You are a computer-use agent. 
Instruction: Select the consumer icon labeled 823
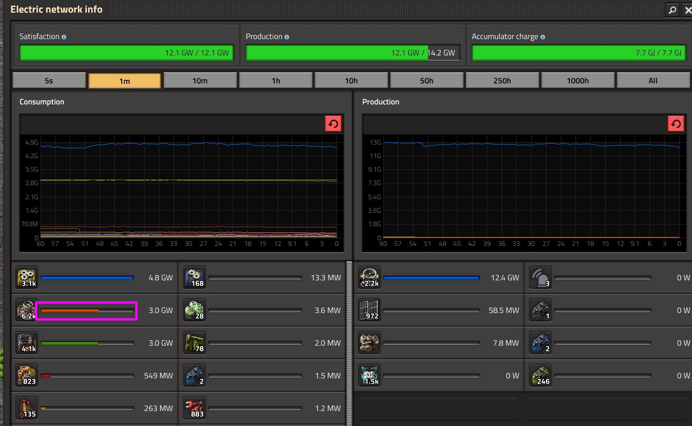click(x=27, y=376)
